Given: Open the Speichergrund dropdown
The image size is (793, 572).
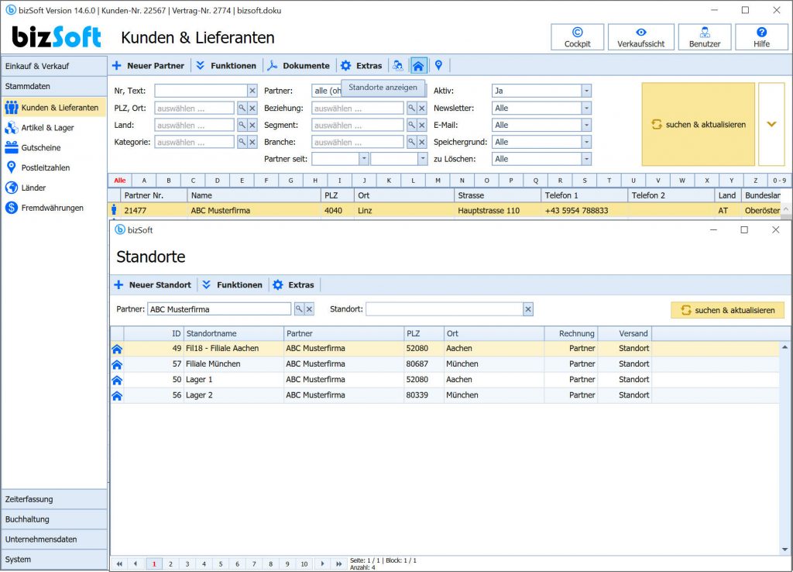Looking at the screenshot, I should pos(586,143).
